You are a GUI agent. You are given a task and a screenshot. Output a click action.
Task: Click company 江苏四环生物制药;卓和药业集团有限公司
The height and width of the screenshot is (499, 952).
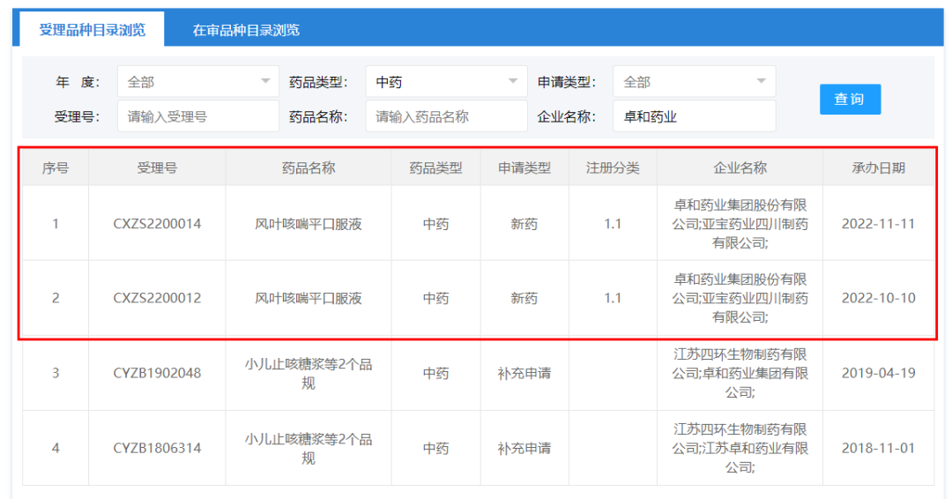[740, 373]
